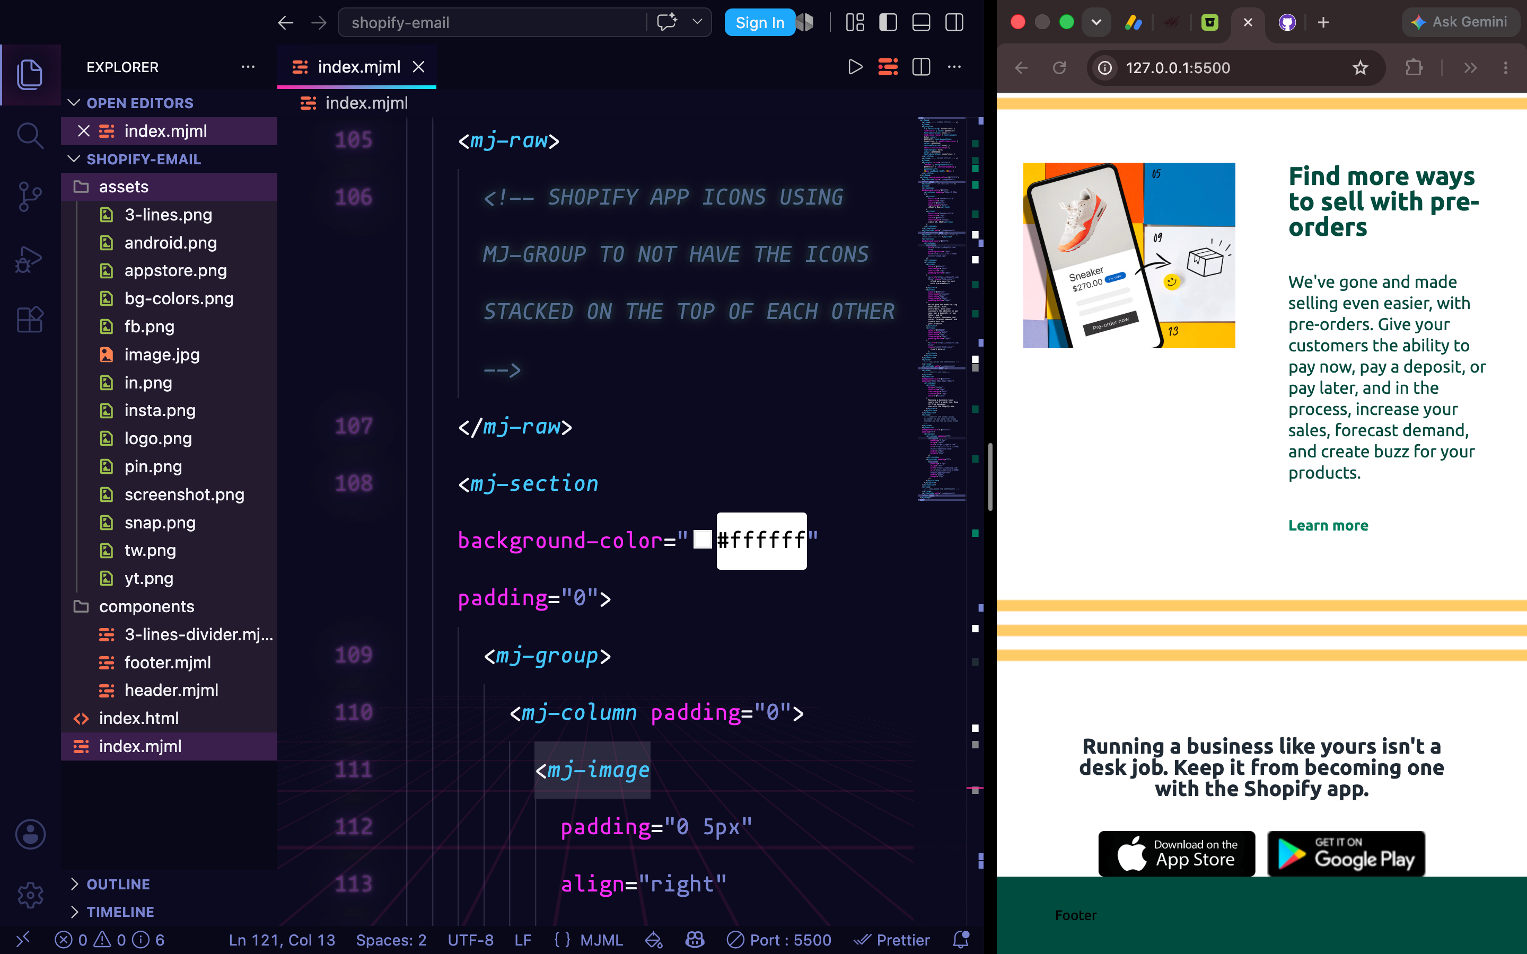Screen dimensions: 1527x954
Task: Switch to the green-icon Chrome tab
Action: tap(1209, 23)
